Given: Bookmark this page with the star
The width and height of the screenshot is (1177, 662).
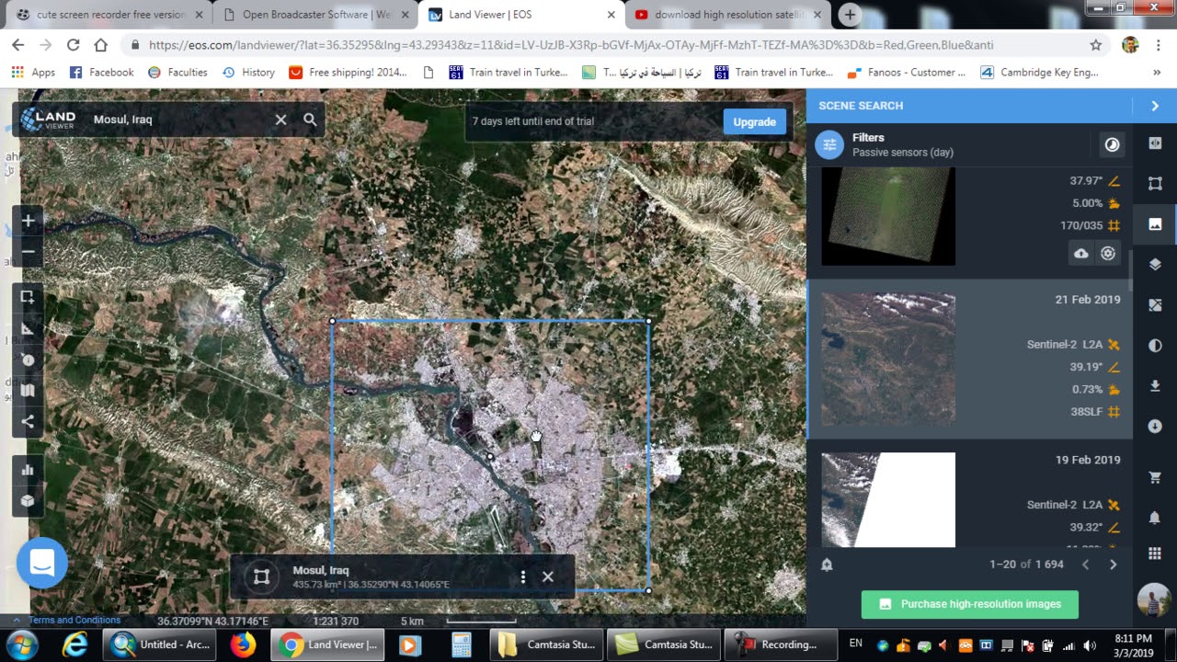Looking at the screenshot, I should [x=1095, y=44].
